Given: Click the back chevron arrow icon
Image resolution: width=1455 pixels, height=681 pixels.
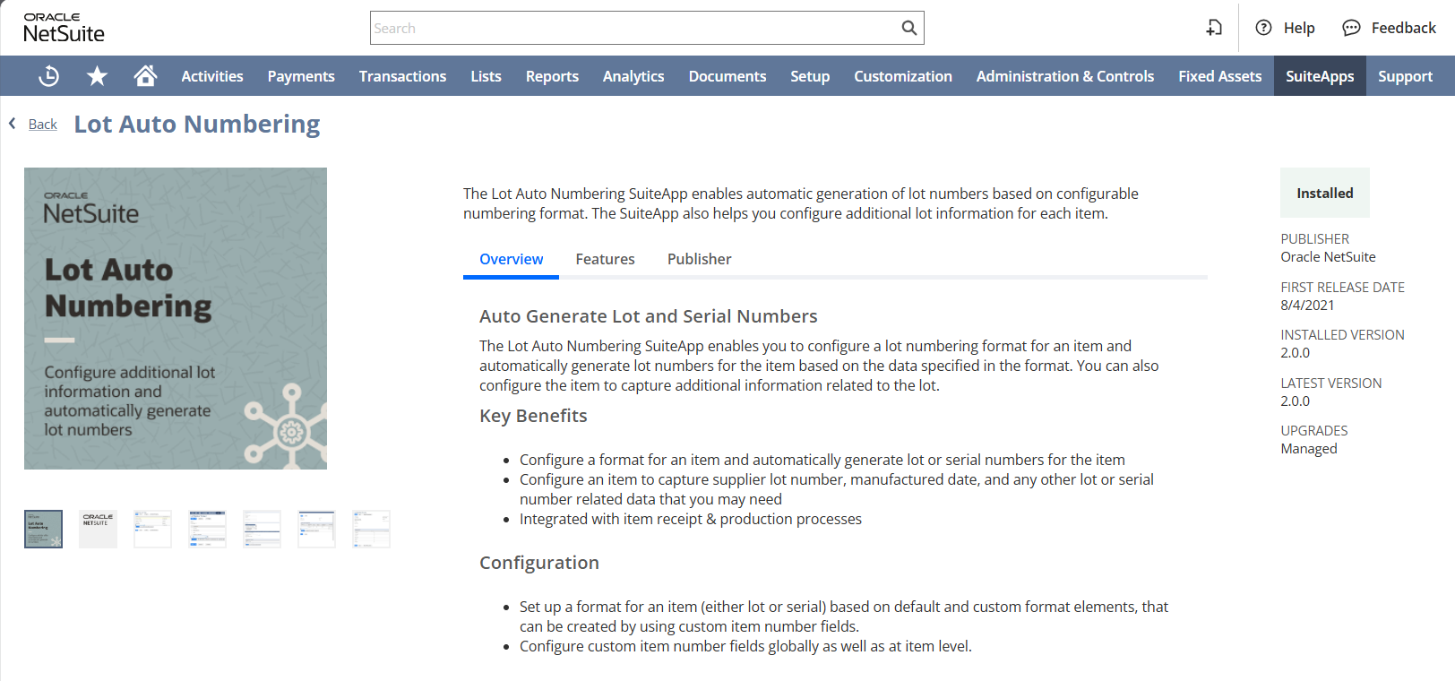Looking at the screenshot, I should click(13, 124).
